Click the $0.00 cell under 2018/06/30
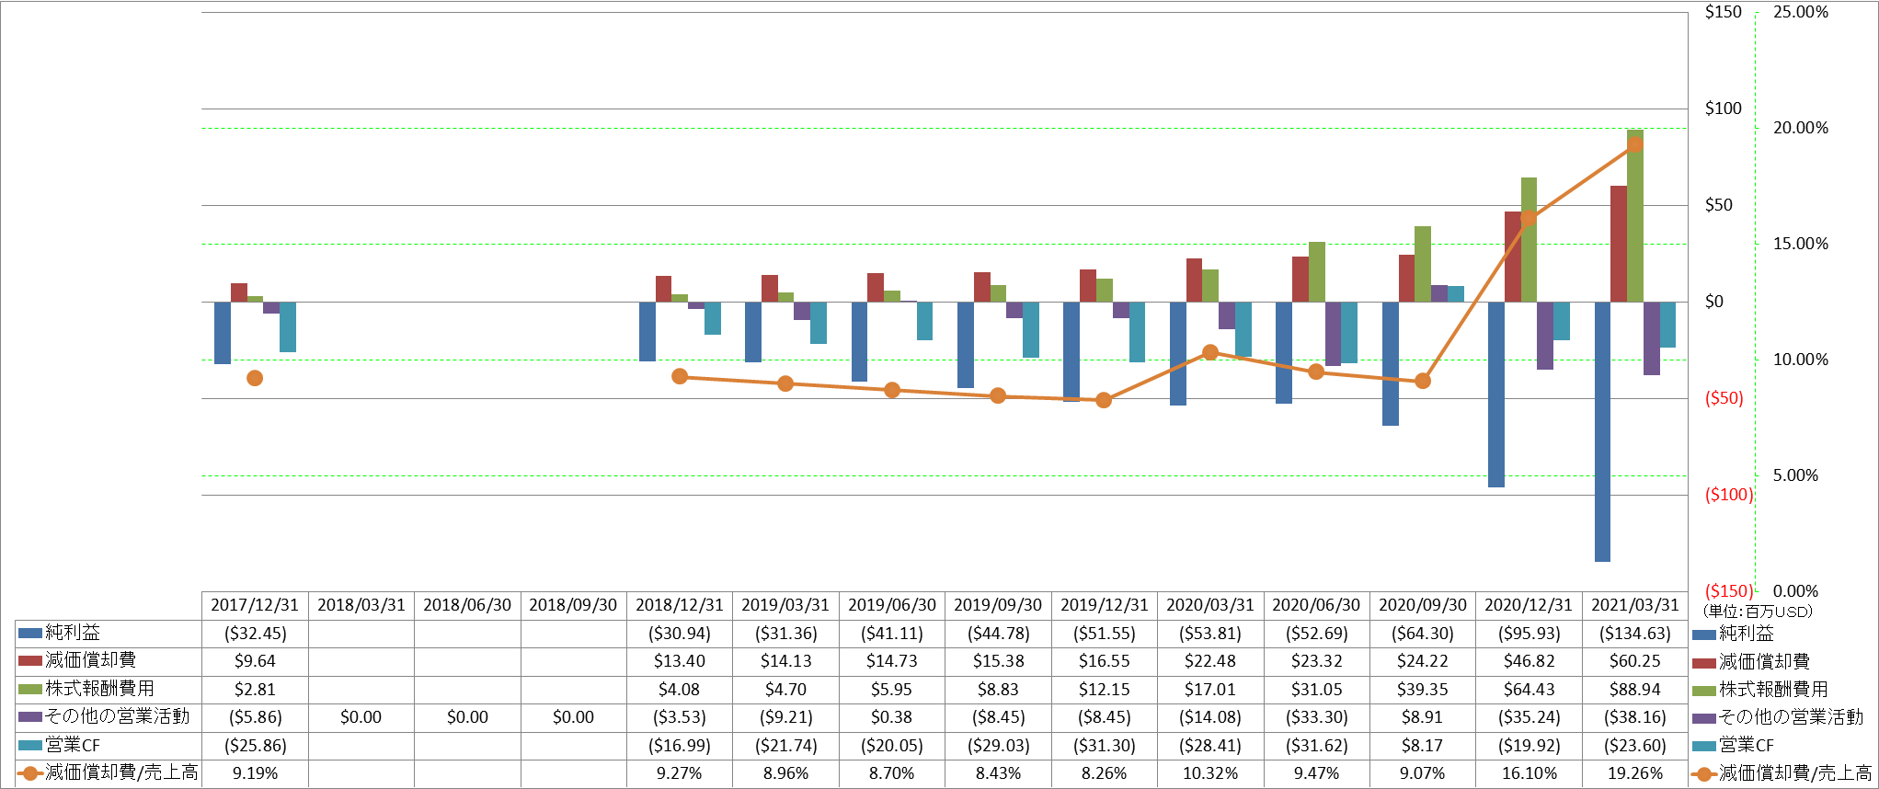Screen dimensions: 1879x789 (467, 717)
